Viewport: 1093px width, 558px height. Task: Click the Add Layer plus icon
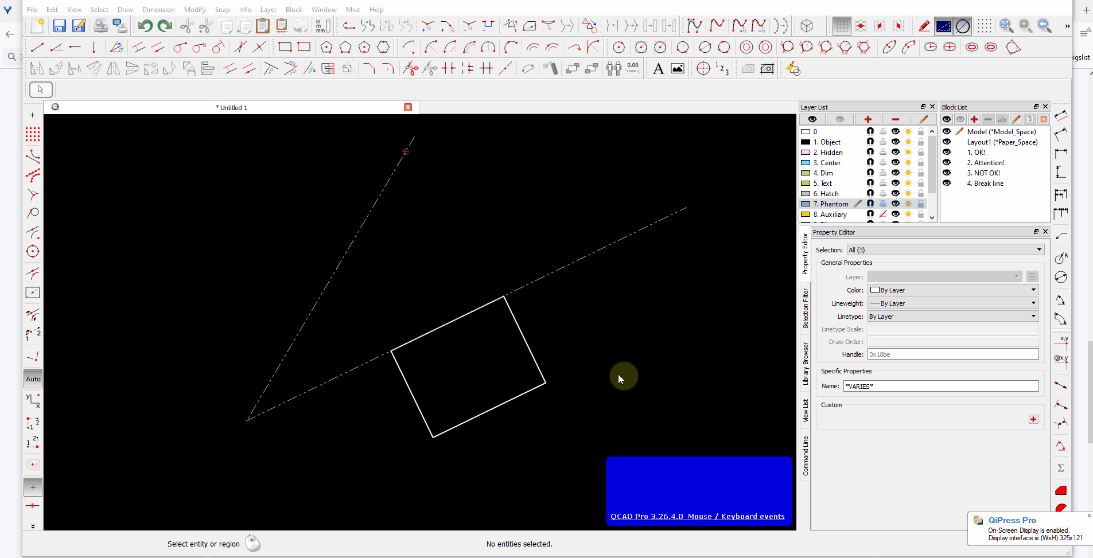click(868, 119)
